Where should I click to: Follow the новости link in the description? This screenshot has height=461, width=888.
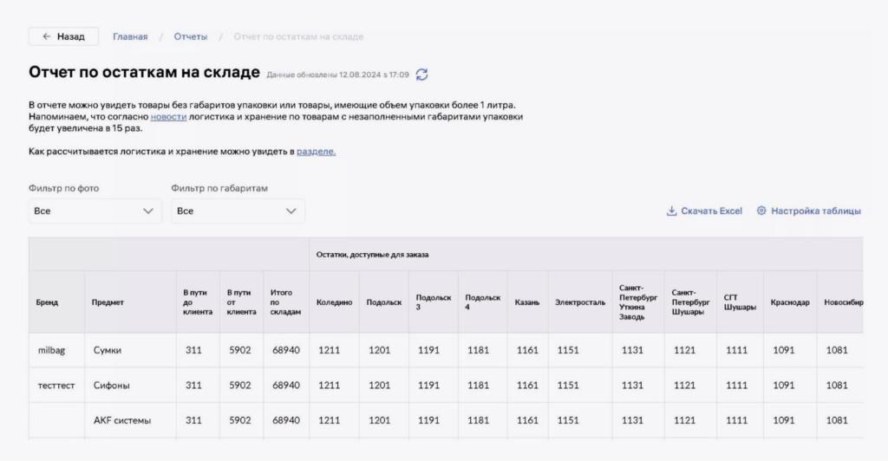168,116
